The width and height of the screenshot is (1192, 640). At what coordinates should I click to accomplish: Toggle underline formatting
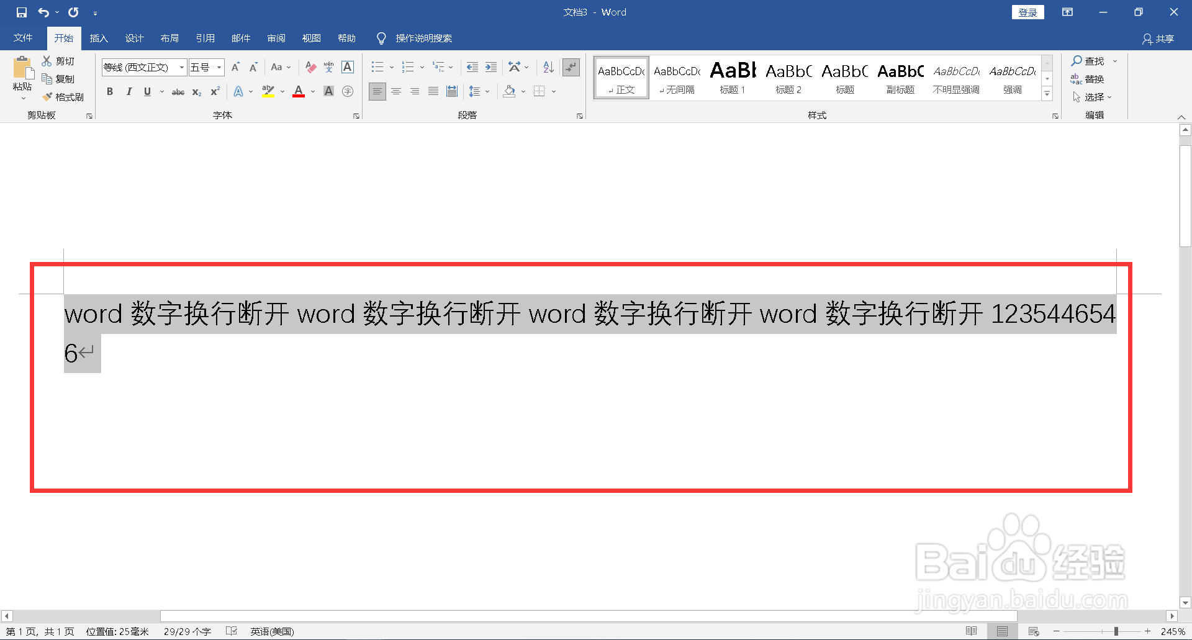[x=147, y=91]
